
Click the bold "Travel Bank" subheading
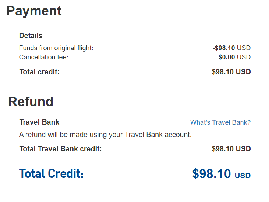[x=39, y=122]
